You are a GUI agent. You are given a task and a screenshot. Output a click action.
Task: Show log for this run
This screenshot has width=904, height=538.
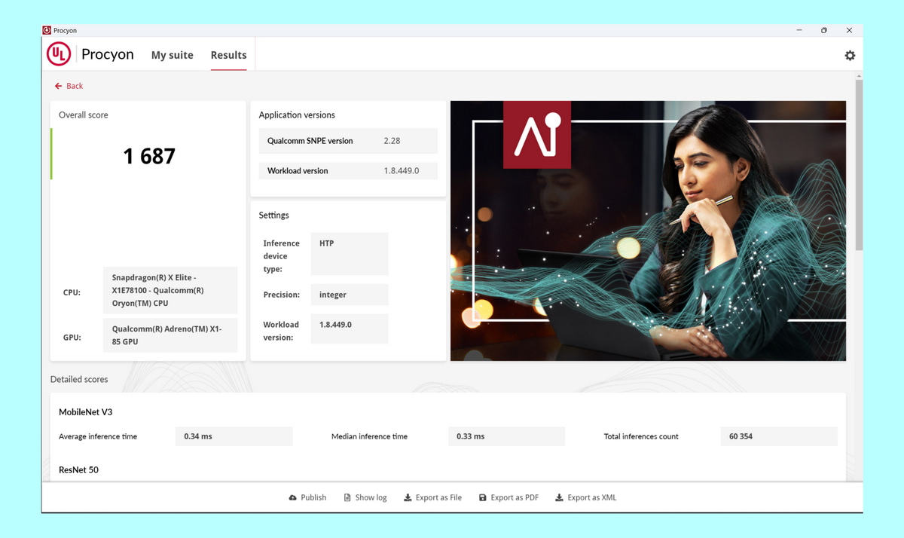(365, 497)
